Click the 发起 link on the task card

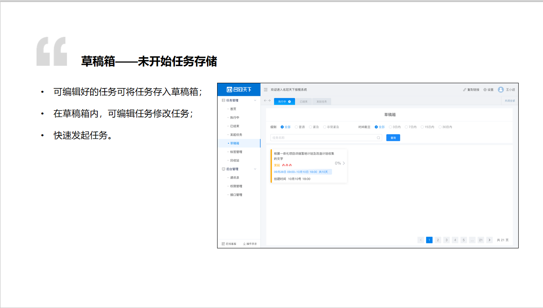(277, 165)
